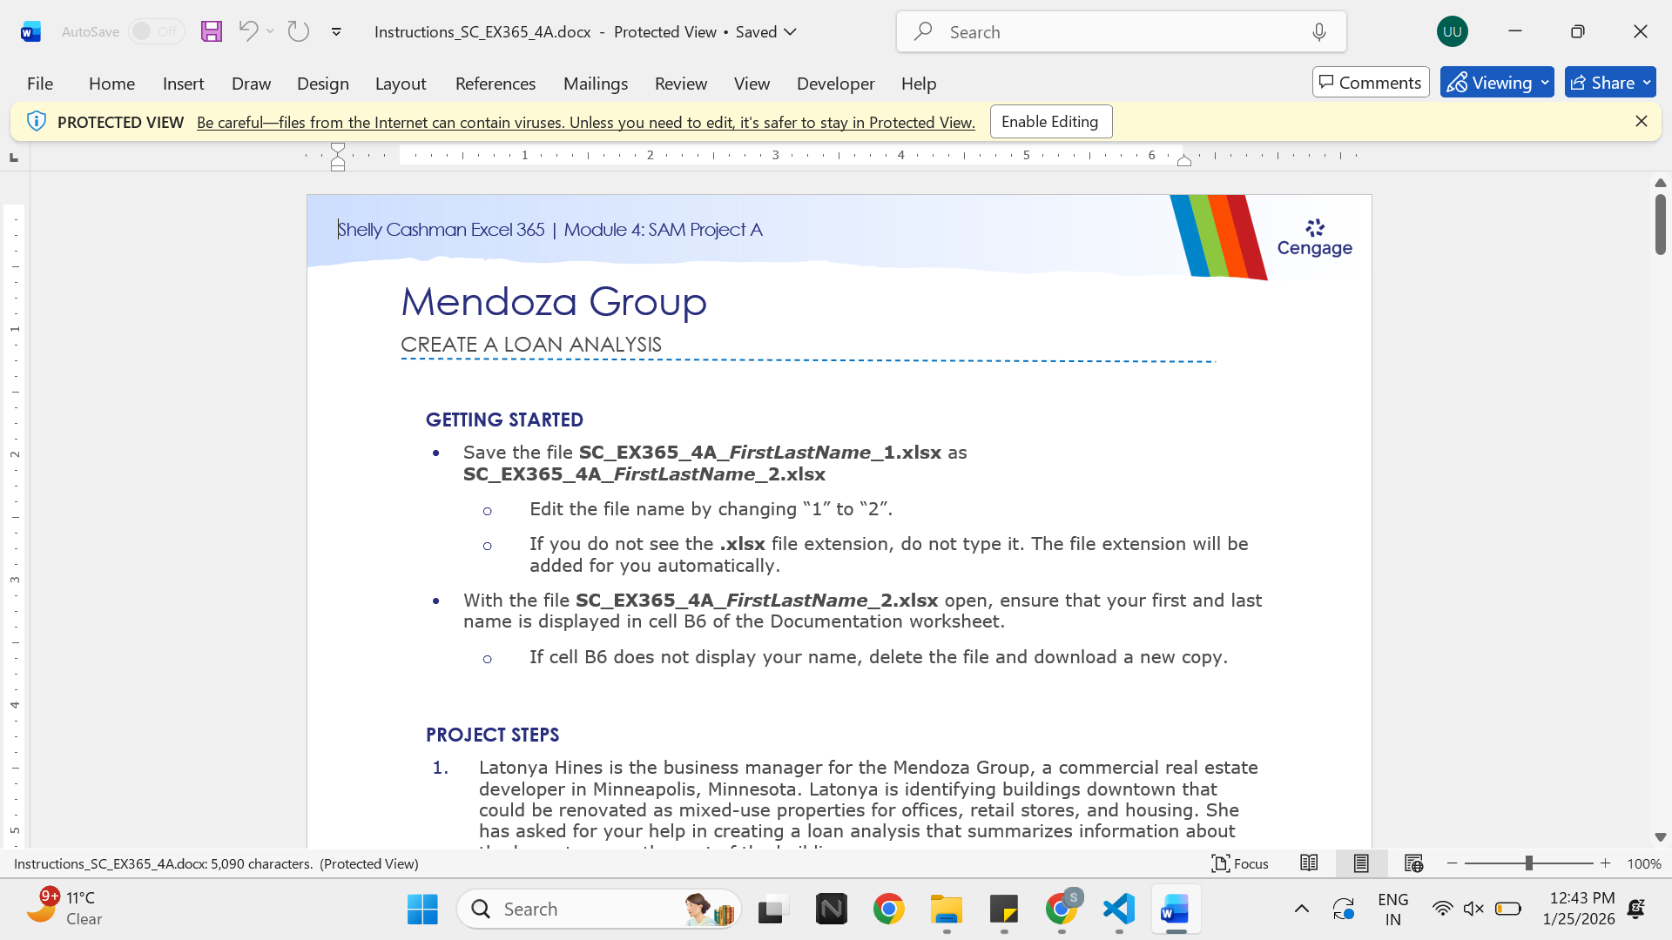Open the black N app in taskbar
The image size is (1672, 940).
(832, 910)
